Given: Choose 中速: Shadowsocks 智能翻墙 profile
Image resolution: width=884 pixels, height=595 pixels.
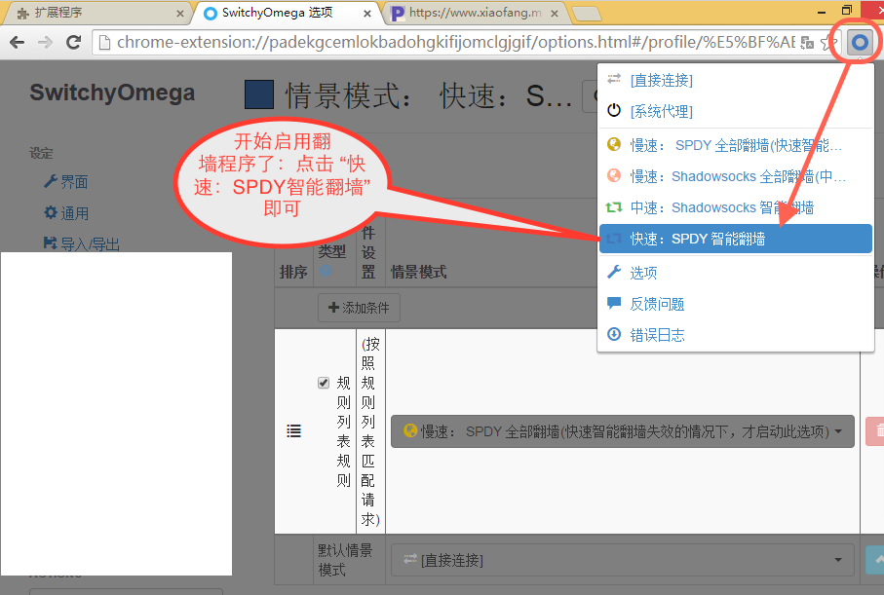Looking at the screenshot, I should tap(736, 207).
